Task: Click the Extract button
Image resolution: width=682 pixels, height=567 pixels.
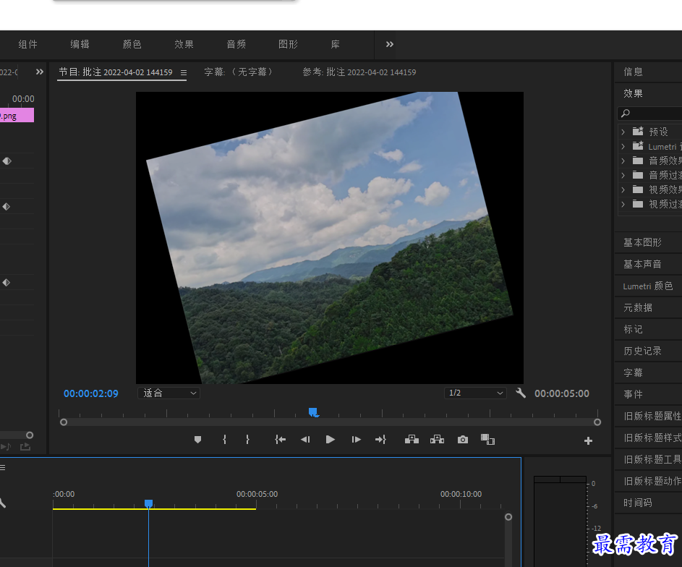Action: pyautogui.click(x=437, y=440)
